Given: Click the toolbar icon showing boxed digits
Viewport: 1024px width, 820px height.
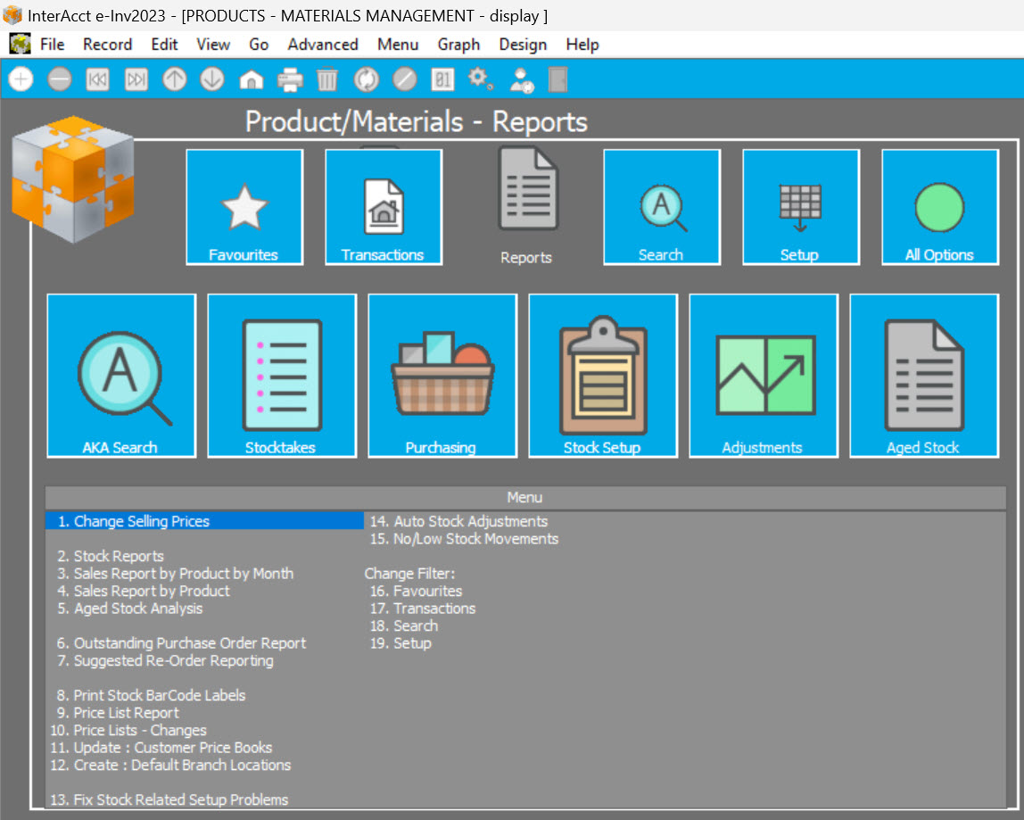Looking at the screenshot, I should 442,79.
